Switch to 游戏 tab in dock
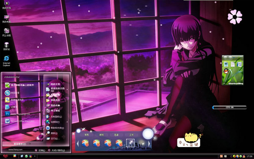The height and width of the screenshot is (159, 254). (x=102, y=135)
